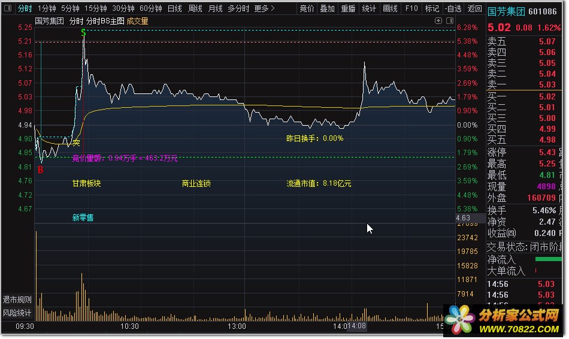Open the 日线 daily chart tab
This screenshot has width=569, height=339.
click(174, 8)
